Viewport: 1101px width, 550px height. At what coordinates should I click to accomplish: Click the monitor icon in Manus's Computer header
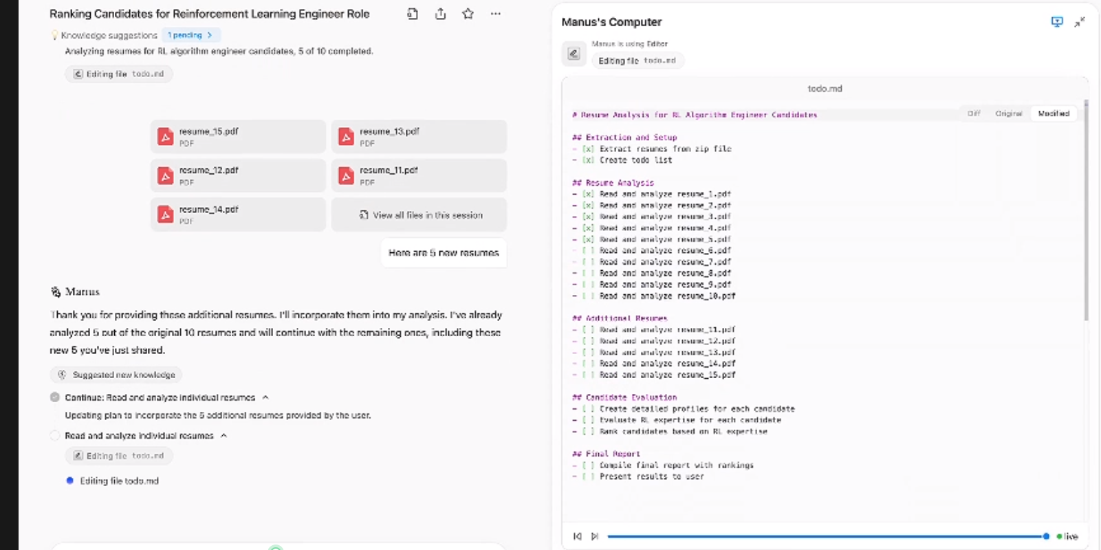point(1057,22)
